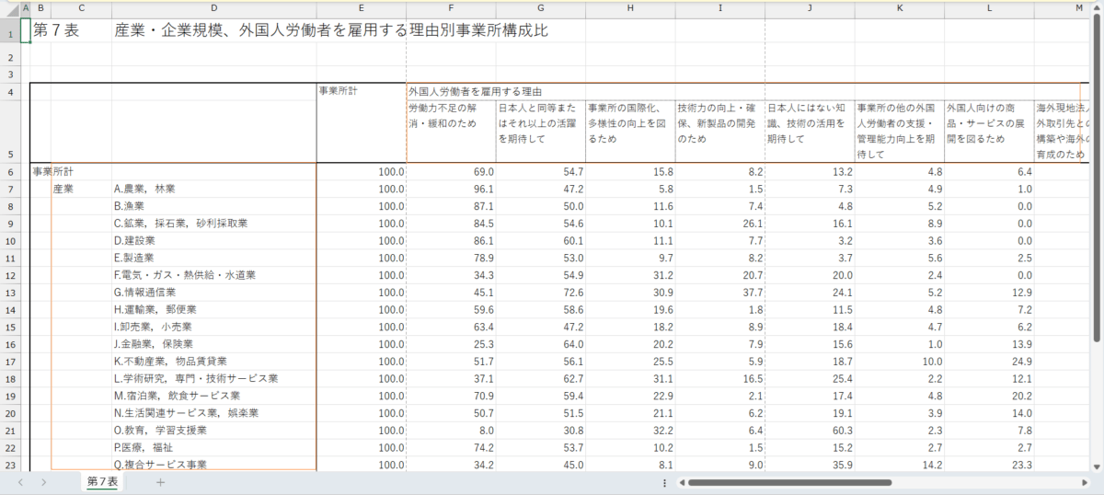This screenshot has height=495, width=1104.
Task: Click the vertical scrollbar up arrow
Action: pos(1097,8)
